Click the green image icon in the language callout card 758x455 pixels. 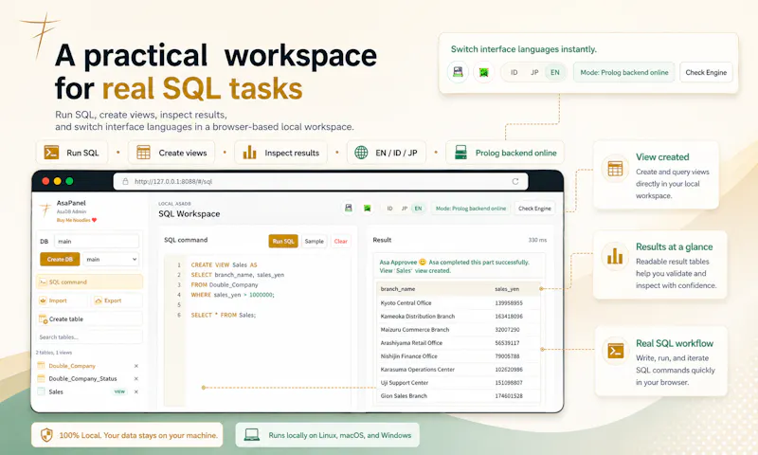point(483,73)
